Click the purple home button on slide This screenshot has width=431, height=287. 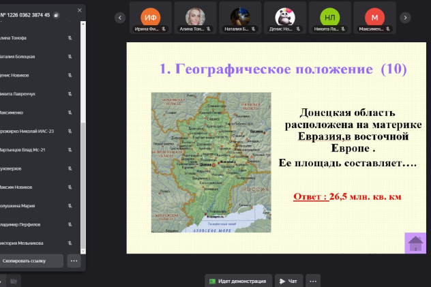coord(415,243)
